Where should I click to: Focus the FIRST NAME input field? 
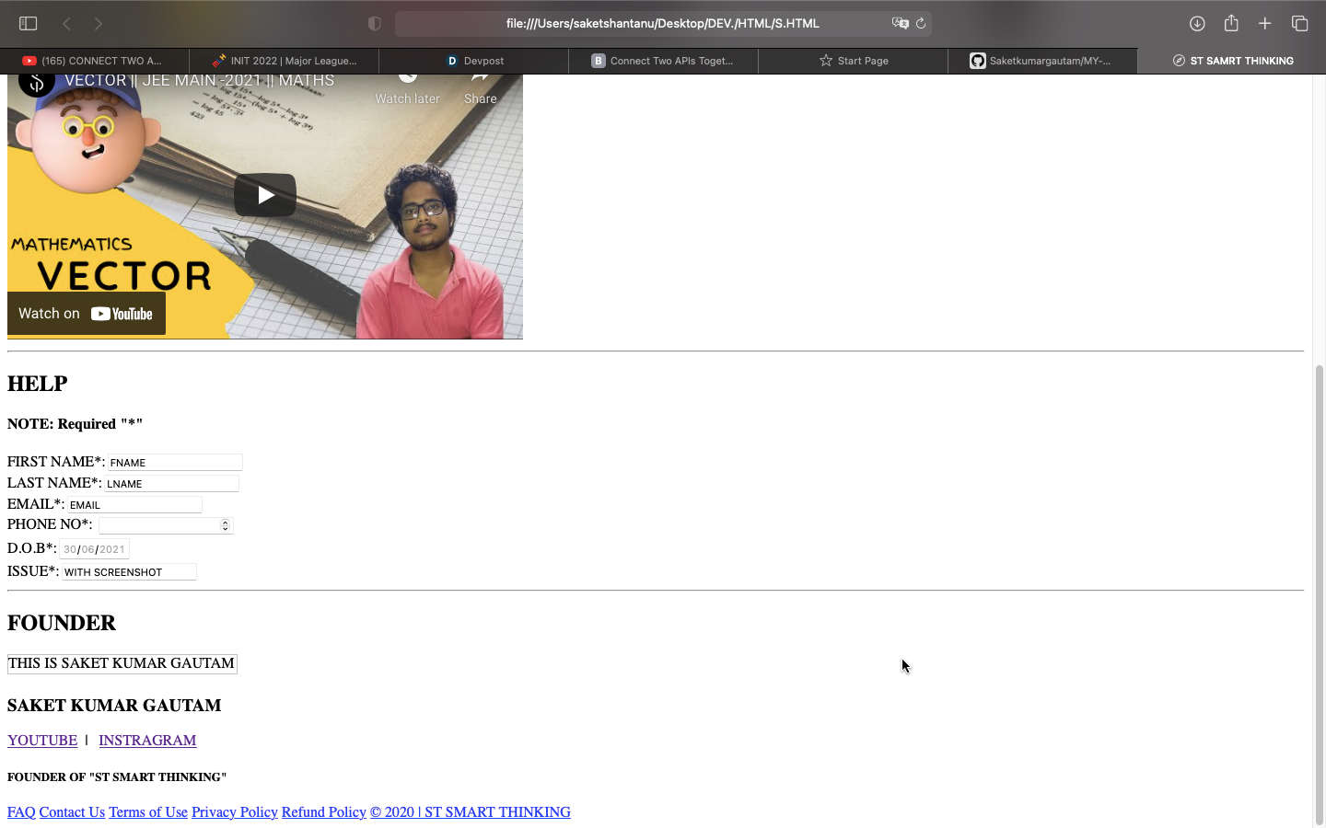[175, 462]
